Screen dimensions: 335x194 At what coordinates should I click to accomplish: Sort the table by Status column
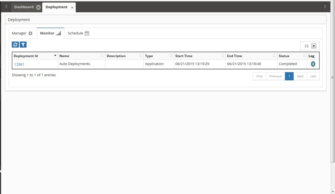pos(304,55)
